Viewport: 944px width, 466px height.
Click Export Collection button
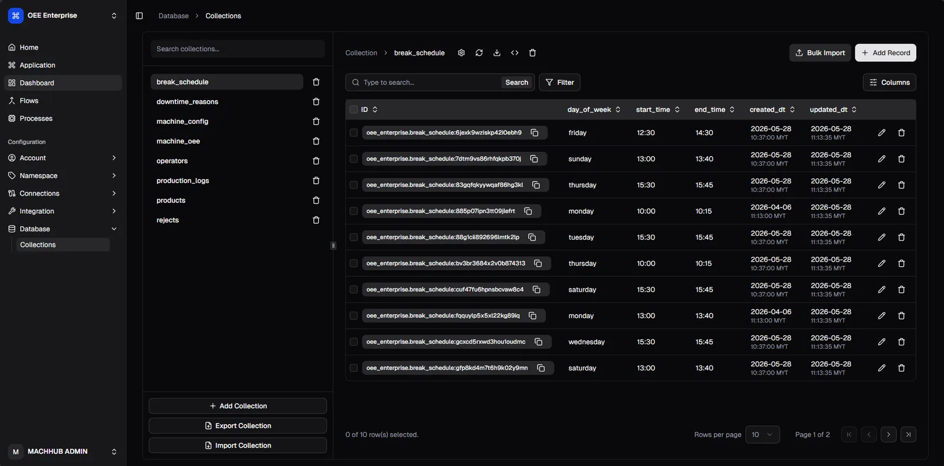(x=238, y=426)
